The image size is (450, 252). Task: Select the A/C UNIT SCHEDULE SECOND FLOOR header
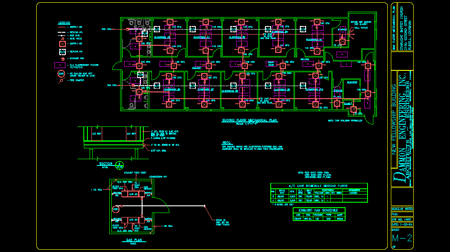click(x=318, y=185)
